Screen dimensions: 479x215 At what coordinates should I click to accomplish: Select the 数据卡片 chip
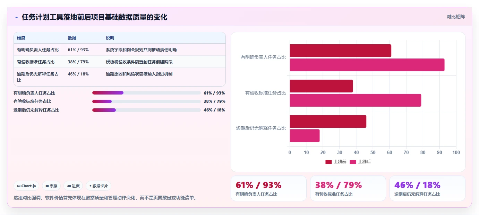click(99, 186)
